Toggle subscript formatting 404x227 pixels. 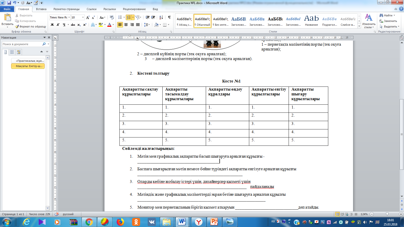tap(79, 25)
